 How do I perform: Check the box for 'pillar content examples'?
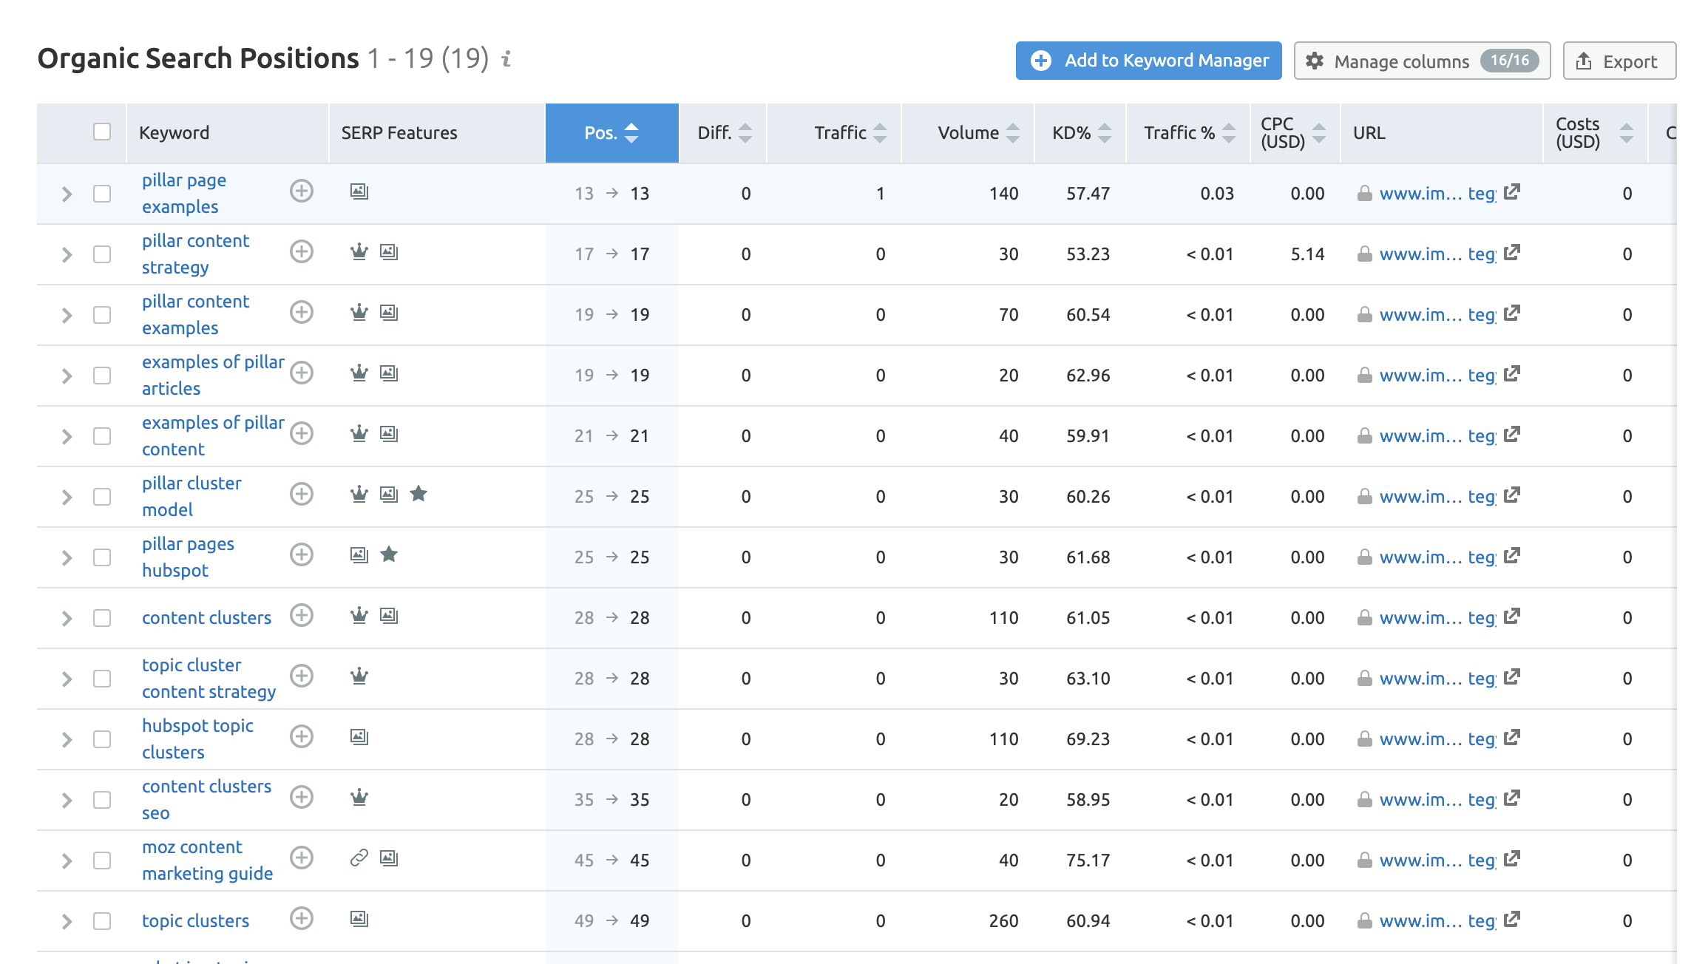click(x=102, y=315)
